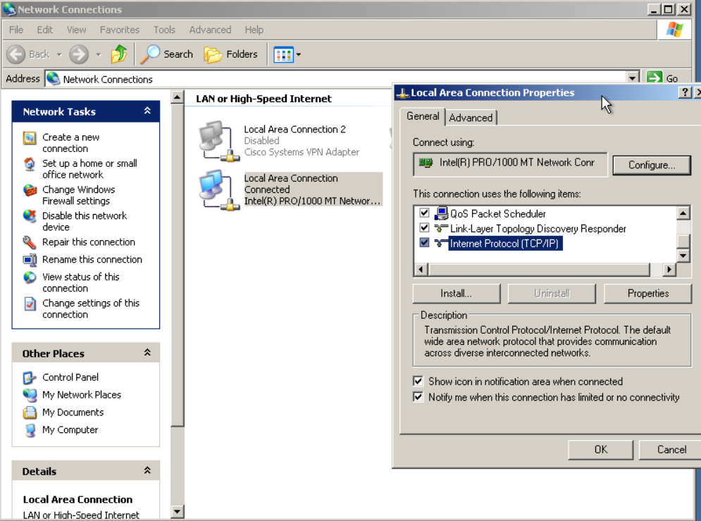The image size is (701, 521).
Task: Click the Views icon in toolbar
Action: pyautogui.click(x=283, y=54)
